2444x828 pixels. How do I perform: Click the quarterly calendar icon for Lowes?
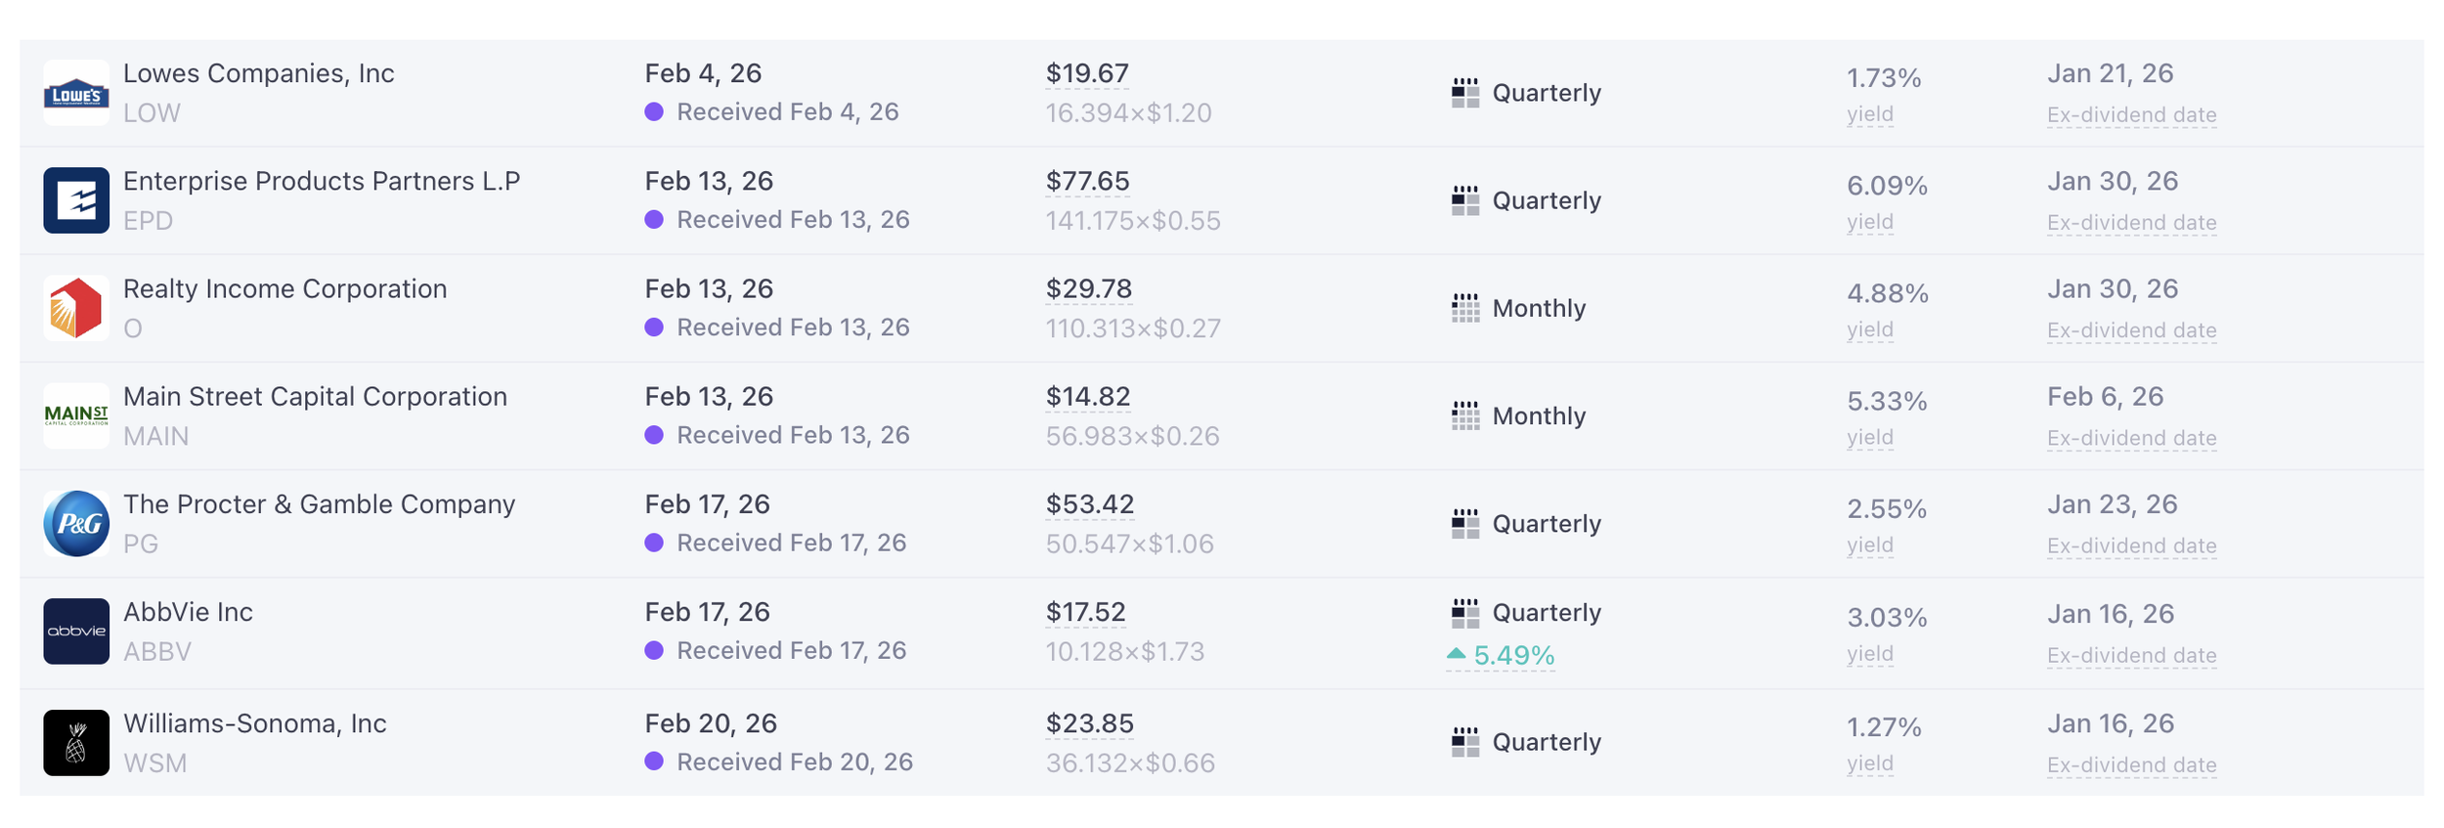1464,93
